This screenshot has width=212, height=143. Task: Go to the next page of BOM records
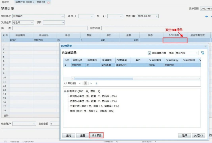(x=91, y=83)
